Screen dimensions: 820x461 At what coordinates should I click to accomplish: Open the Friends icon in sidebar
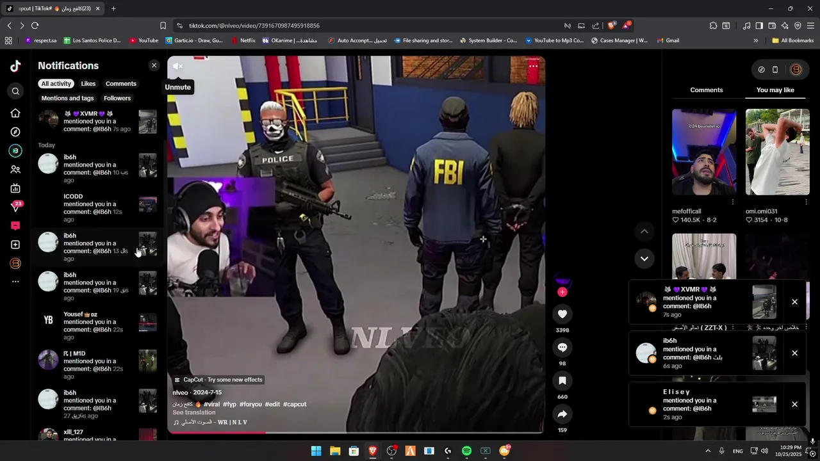pyautogui.click(x=15, y=170)
